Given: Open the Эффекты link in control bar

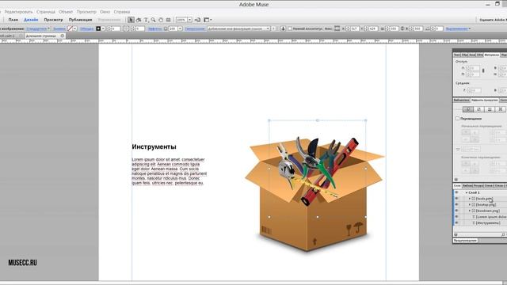Looking at the screenshot, I should click(x=154, y=28).
